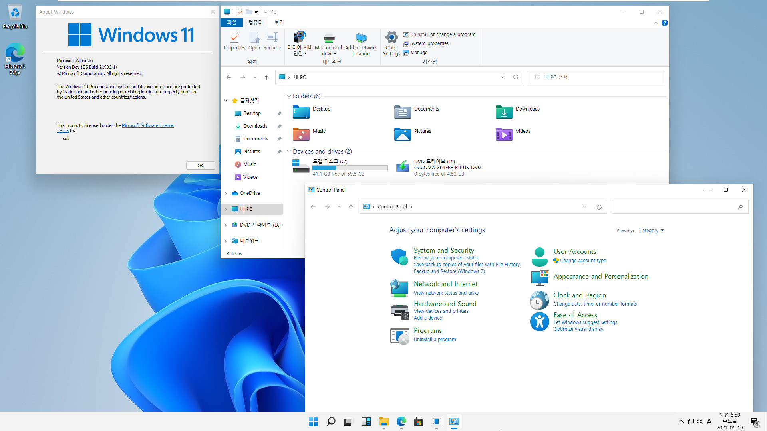Open the Music folder icon

coord(301,134)
